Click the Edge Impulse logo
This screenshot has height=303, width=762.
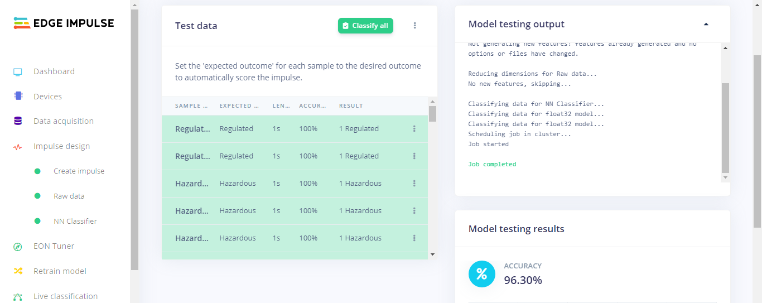(x=64, y=23)
